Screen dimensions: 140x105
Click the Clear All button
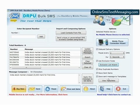click(x=87, y=67)
